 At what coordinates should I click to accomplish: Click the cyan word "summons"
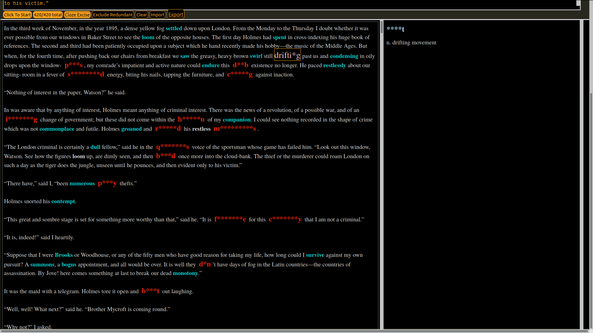click(x=42, y=265)
